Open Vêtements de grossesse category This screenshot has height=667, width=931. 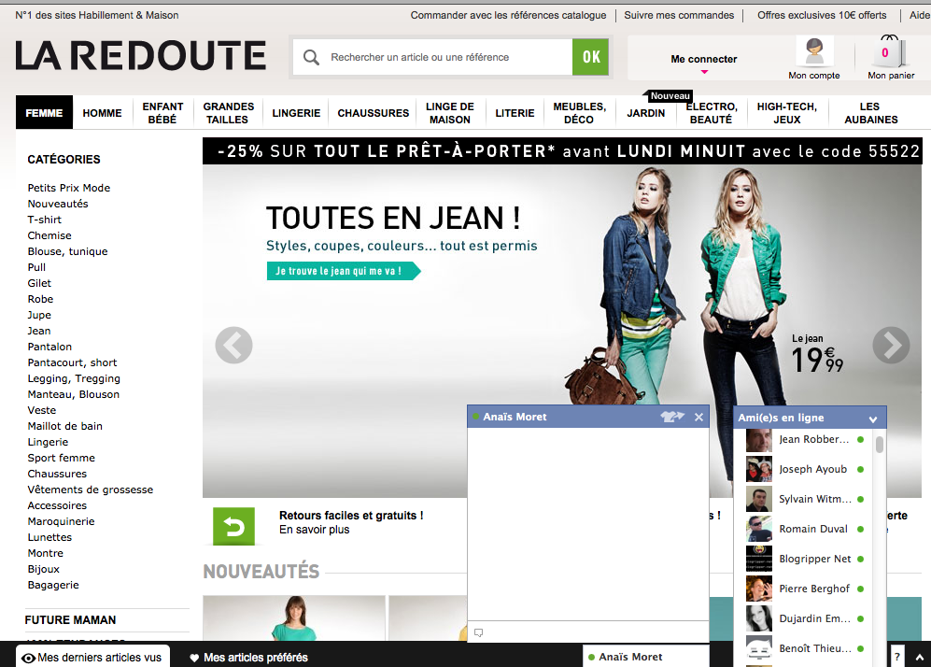(91, 490)
